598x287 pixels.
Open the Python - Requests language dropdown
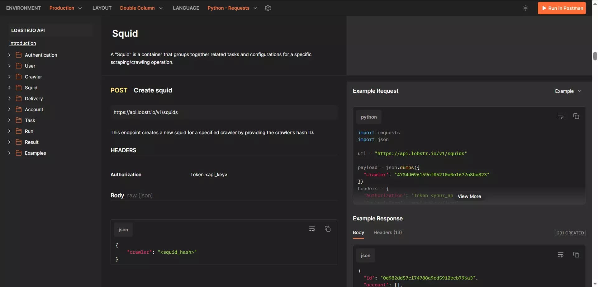232,8
